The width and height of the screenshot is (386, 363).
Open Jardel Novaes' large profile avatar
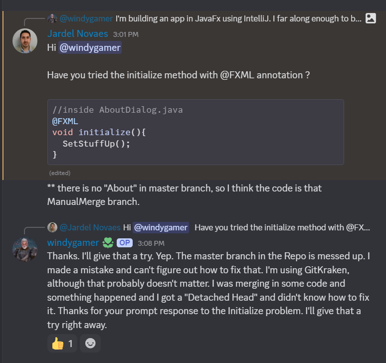click(x=25, y=41)
